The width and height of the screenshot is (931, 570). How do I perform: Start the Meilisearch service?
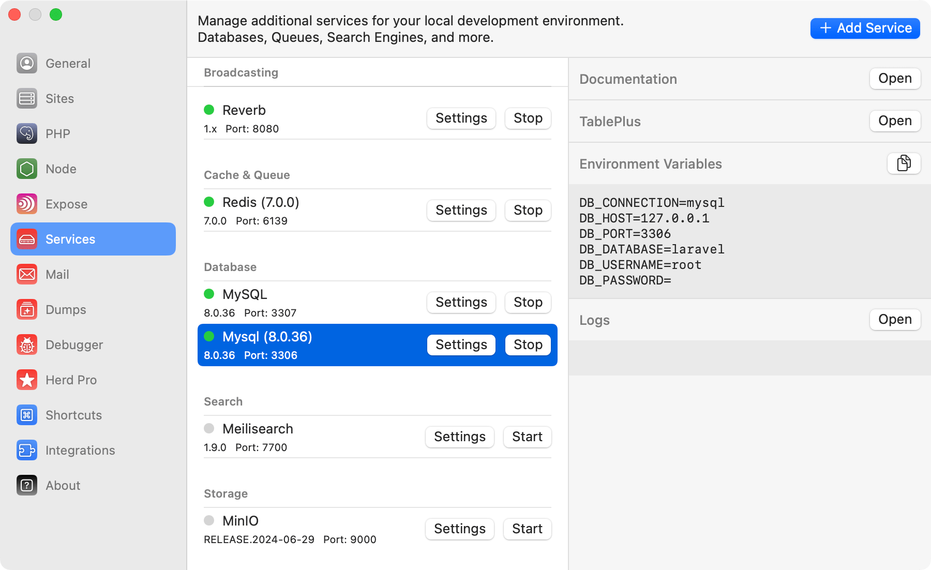(x=527, y=437)
